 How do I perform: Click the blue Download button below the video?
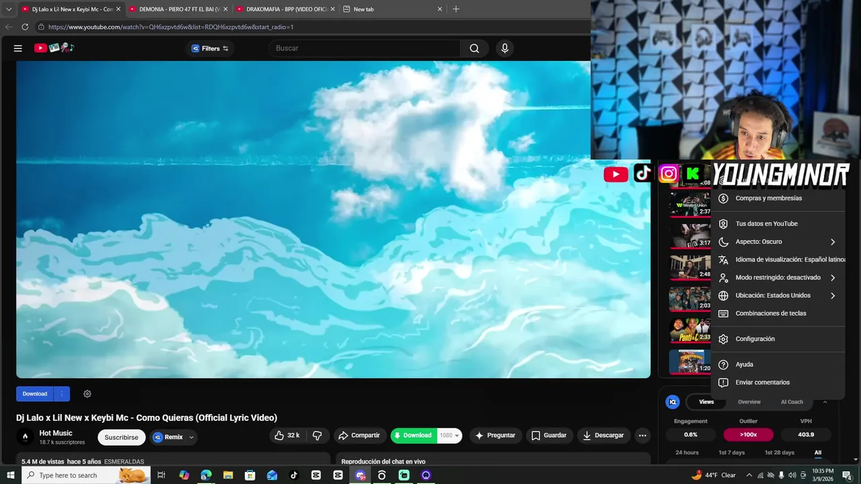[35, 394]
